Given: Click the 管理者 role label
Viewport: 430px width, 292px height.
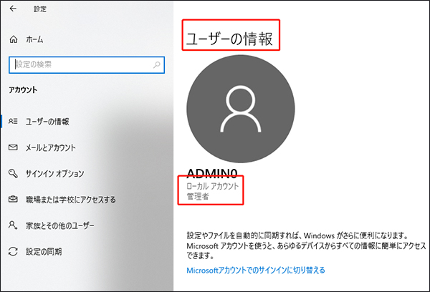Looking at the screenshot, I should (x=198, y=196).
